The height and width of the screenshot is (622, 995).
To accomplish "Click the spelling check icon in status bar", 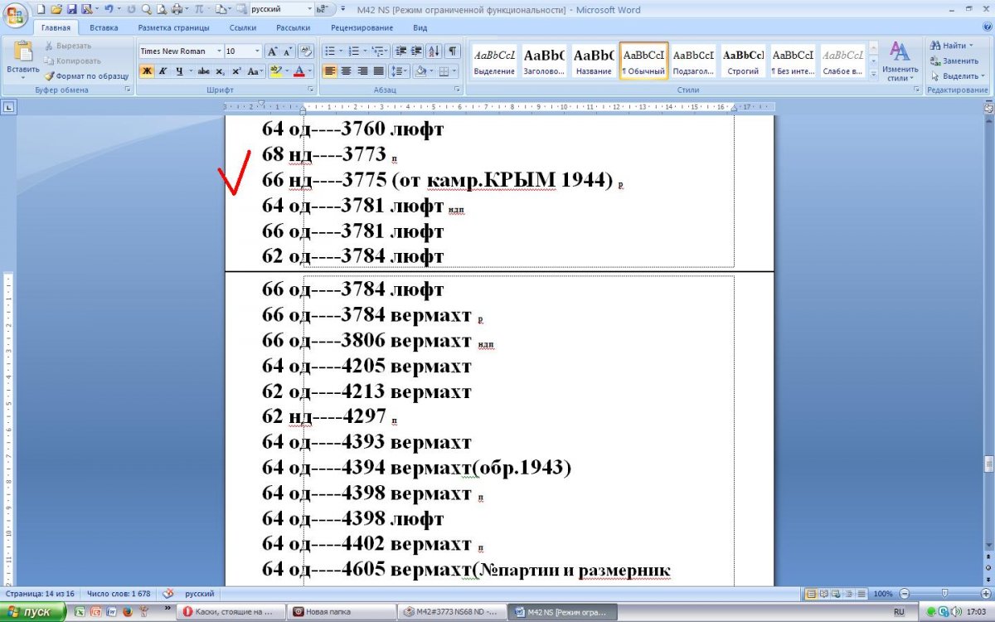I will 168,594.
